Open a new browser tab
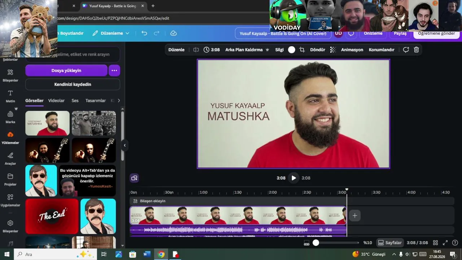 (x=153, y=6)
